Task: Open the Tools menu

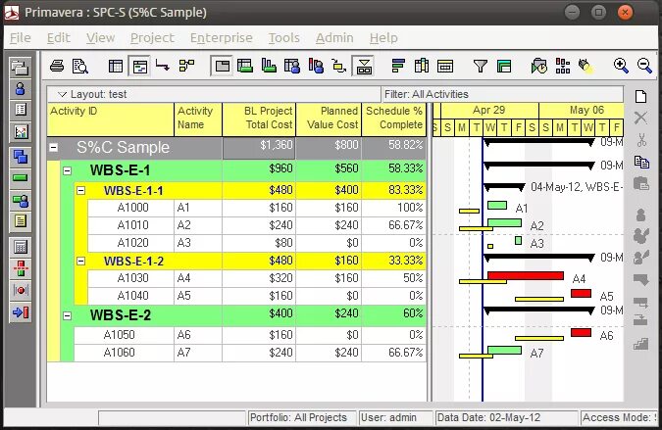Action: (x=284, y=38)
